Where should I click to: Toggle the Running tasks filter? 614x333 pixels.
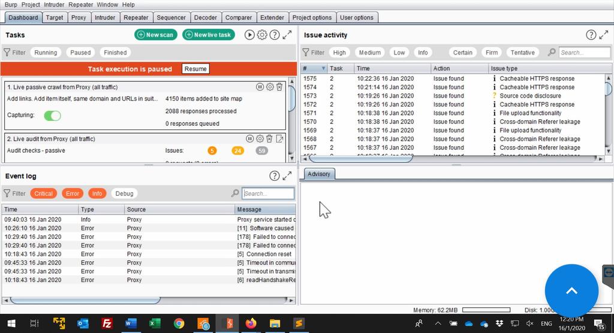(46, 53)
